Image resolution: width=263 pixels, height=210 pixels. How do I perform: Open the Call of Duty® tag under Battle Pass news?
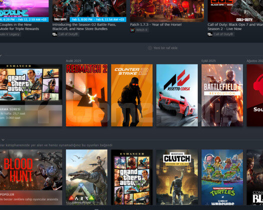pyautogui.click(x=68, y=34)
